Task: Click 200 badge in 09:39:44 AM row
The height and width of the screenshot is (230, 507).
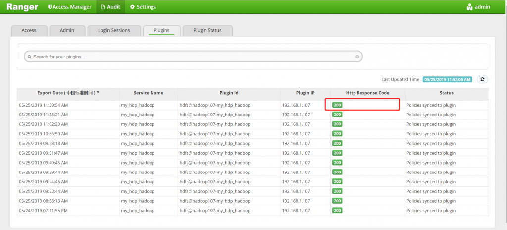Action: coord(337,172)
